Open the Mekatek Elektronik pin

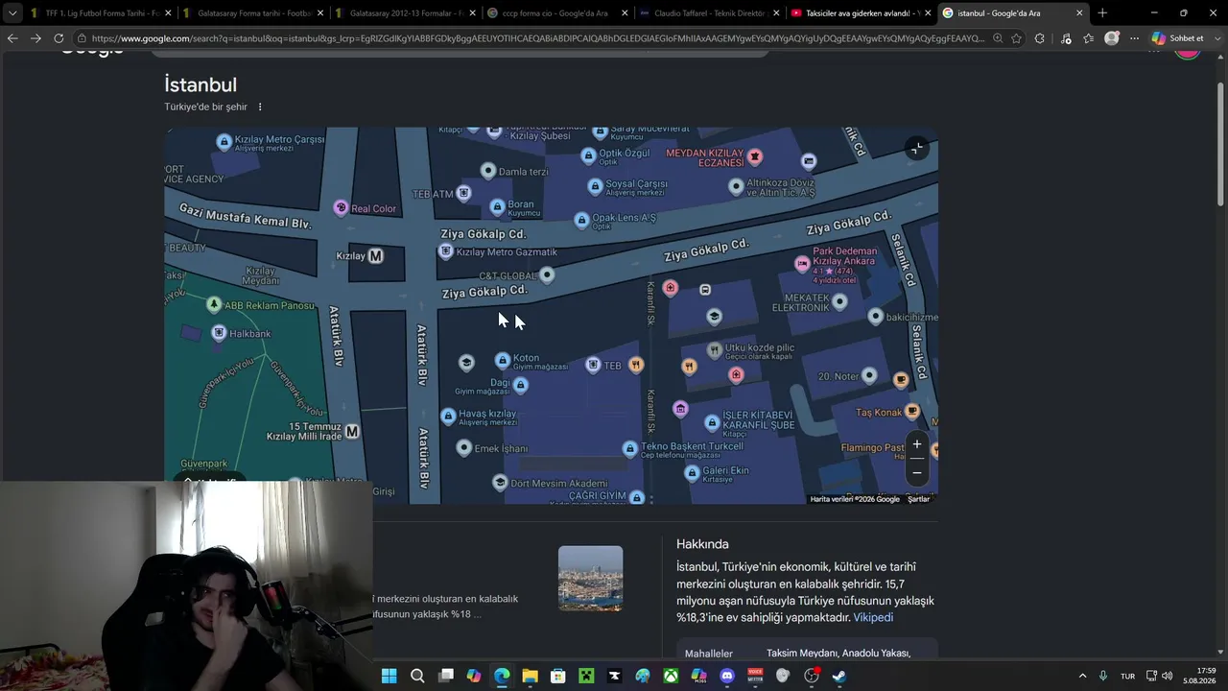tap(839, 301)
